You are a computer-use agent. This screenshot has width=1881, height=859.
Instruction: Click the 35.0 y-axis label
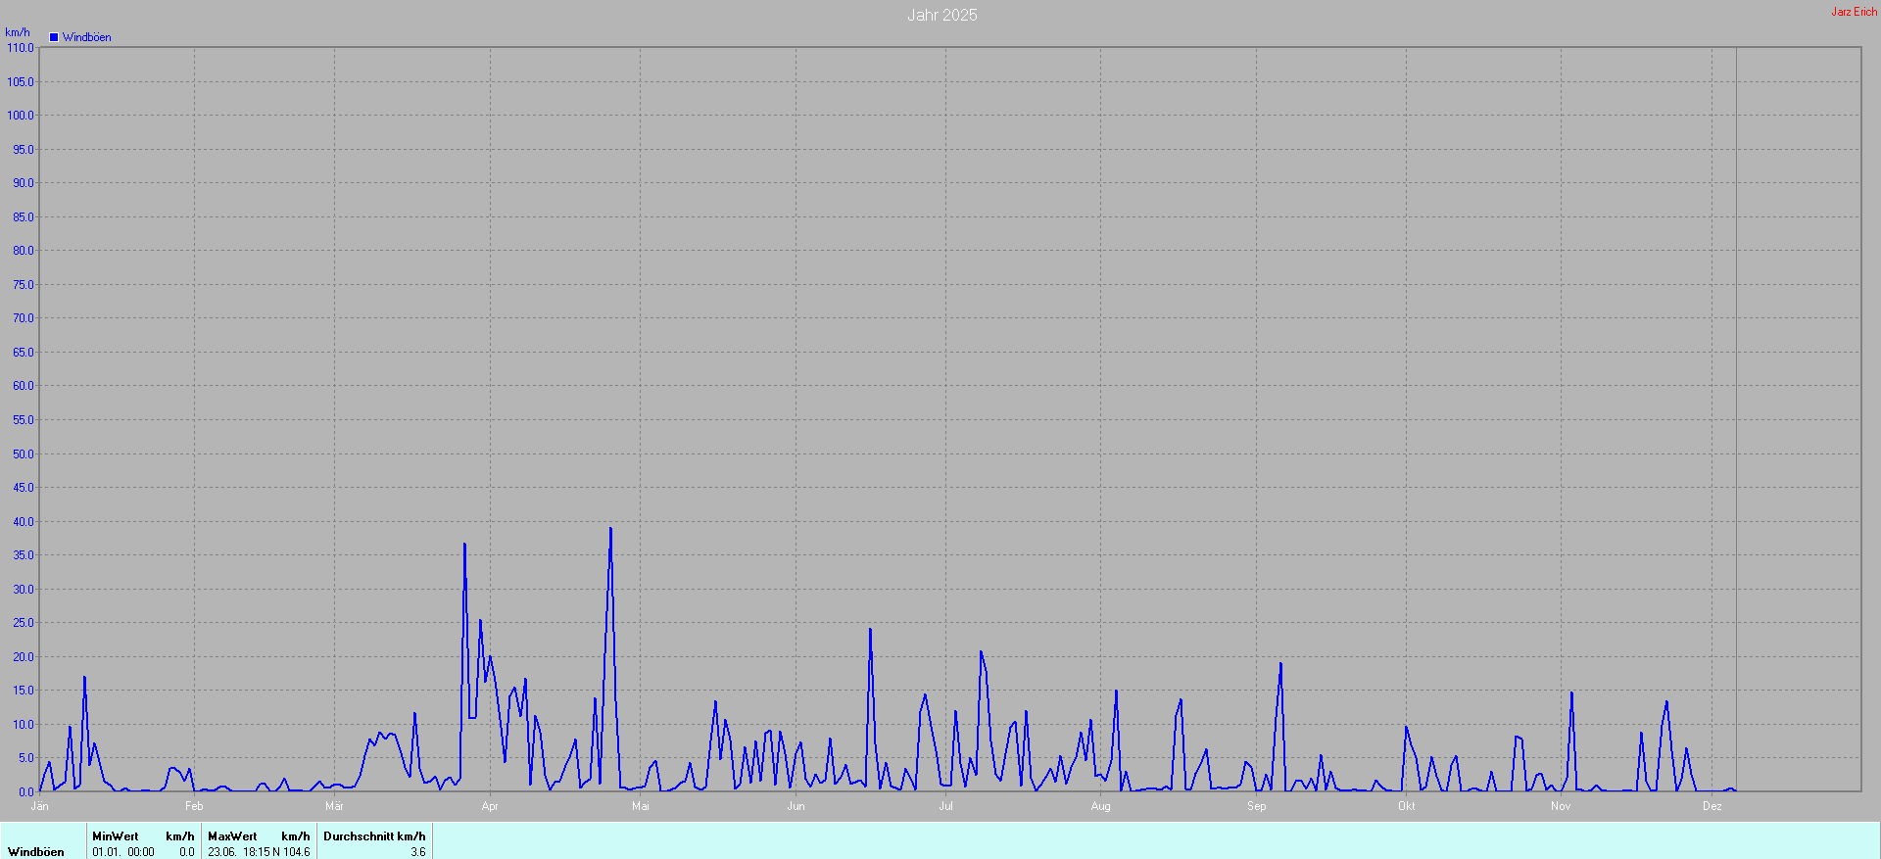(24, 555)
